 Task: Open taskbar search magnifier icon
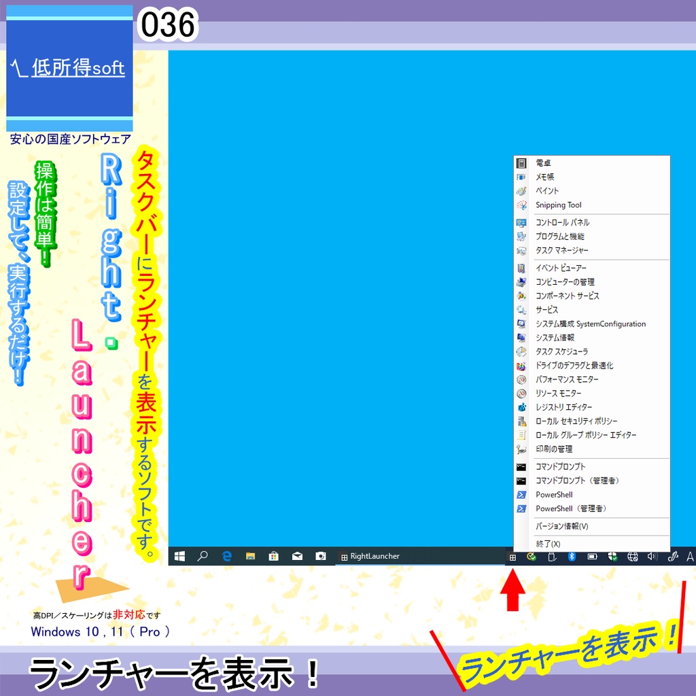(x=203, y=556)
